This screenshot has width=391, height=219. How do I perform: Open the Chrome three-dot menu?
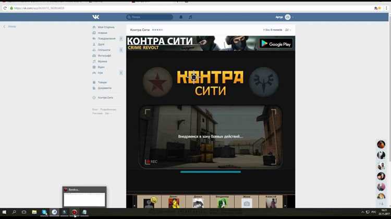tap(386, 8)
